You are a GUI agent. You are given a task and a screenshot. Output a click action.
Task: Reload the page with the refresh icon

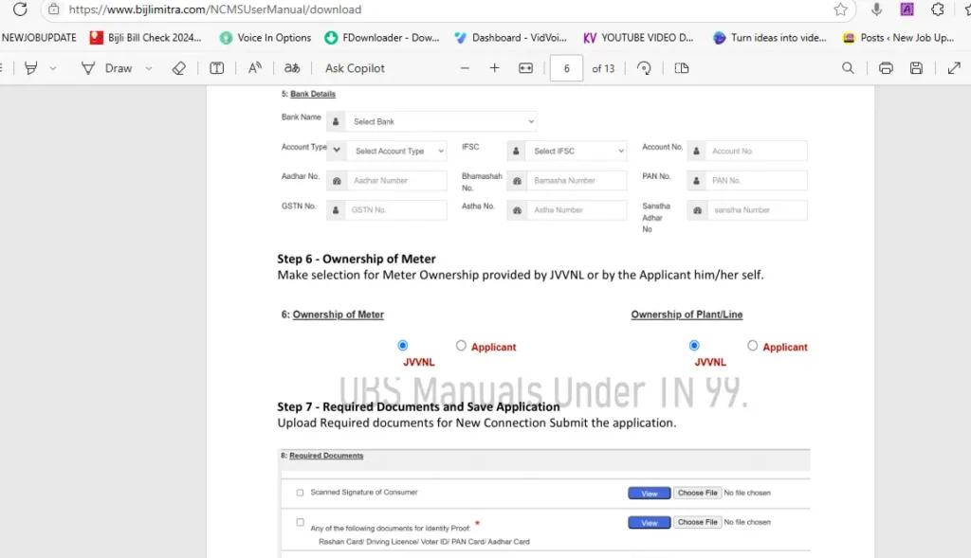tap(20, 9)
